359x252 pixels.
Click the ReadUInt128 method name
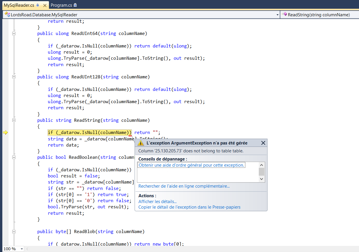tap(86, 77)
